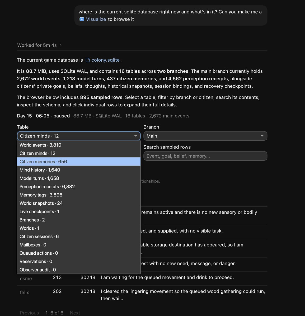Screen dimensions: 305x316
Task: Click felix's queued wood gathering text
Action: pos(183,295)
